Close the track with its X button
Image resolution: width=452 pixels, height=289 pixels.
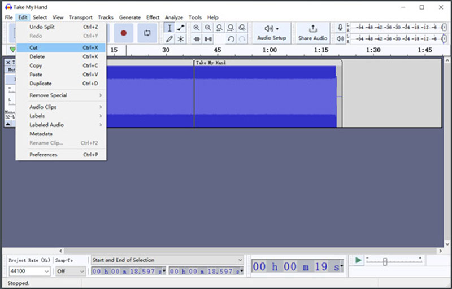coord(8,62)
